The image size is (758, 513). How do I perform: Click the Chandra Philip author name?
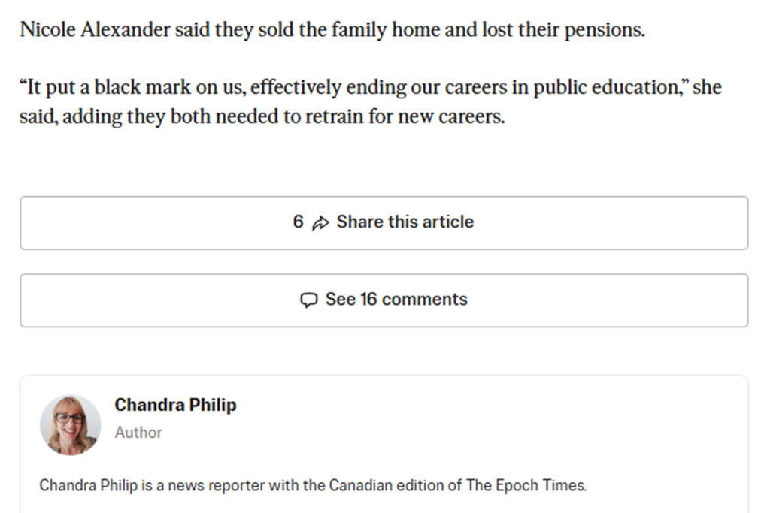point(175,405)
